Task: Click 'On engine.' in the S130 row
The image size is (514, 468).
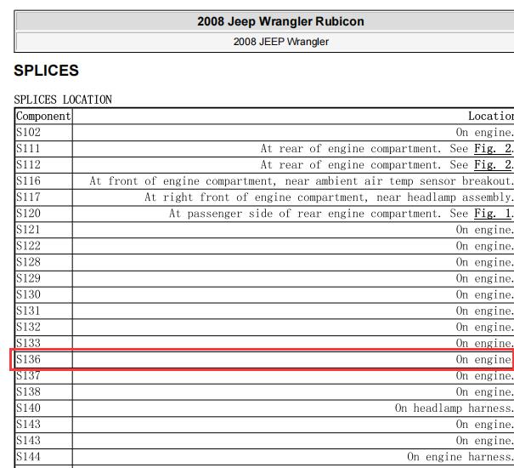Action: coord(484,295)
